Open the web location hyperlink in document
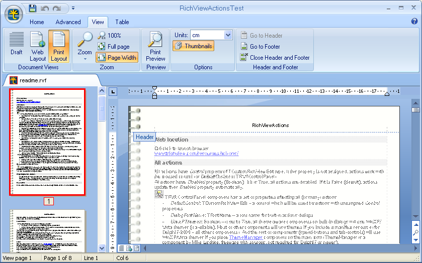This screenshot has height=263, width=422. point(196,154)
